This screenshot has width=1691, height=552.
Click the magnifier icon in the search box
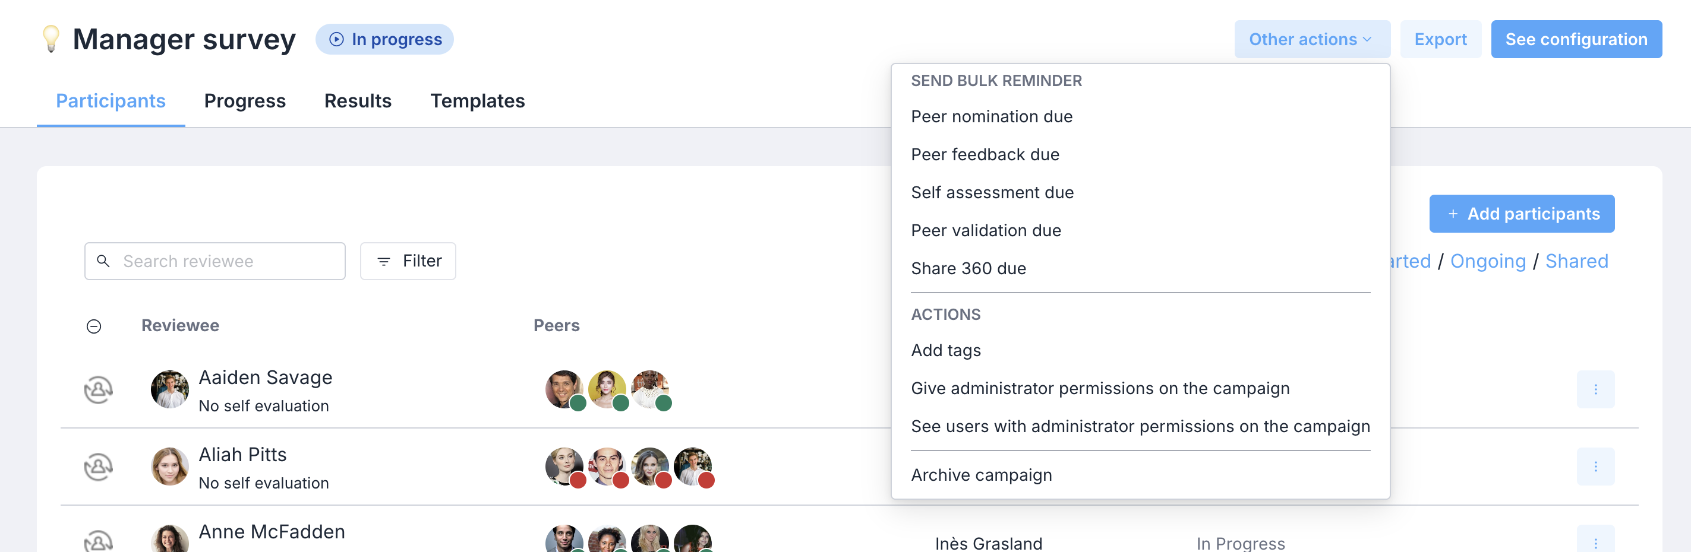click(103, 261)
